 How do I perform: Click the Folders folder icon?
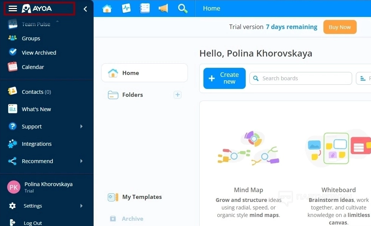point(113,95)
